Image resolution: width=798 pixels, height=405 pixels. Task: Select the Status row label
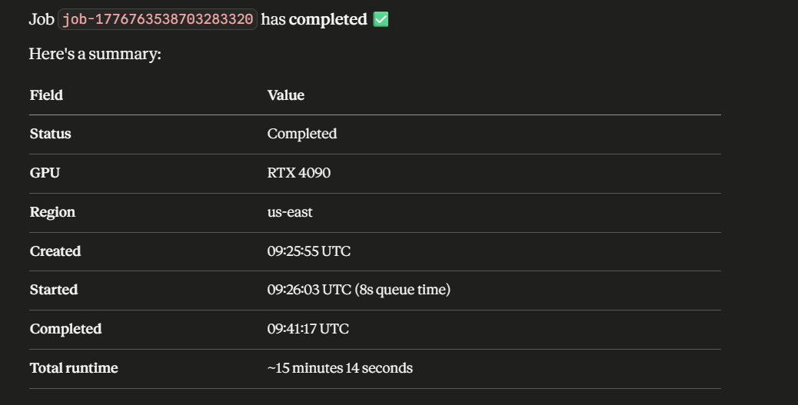[50, 134]
